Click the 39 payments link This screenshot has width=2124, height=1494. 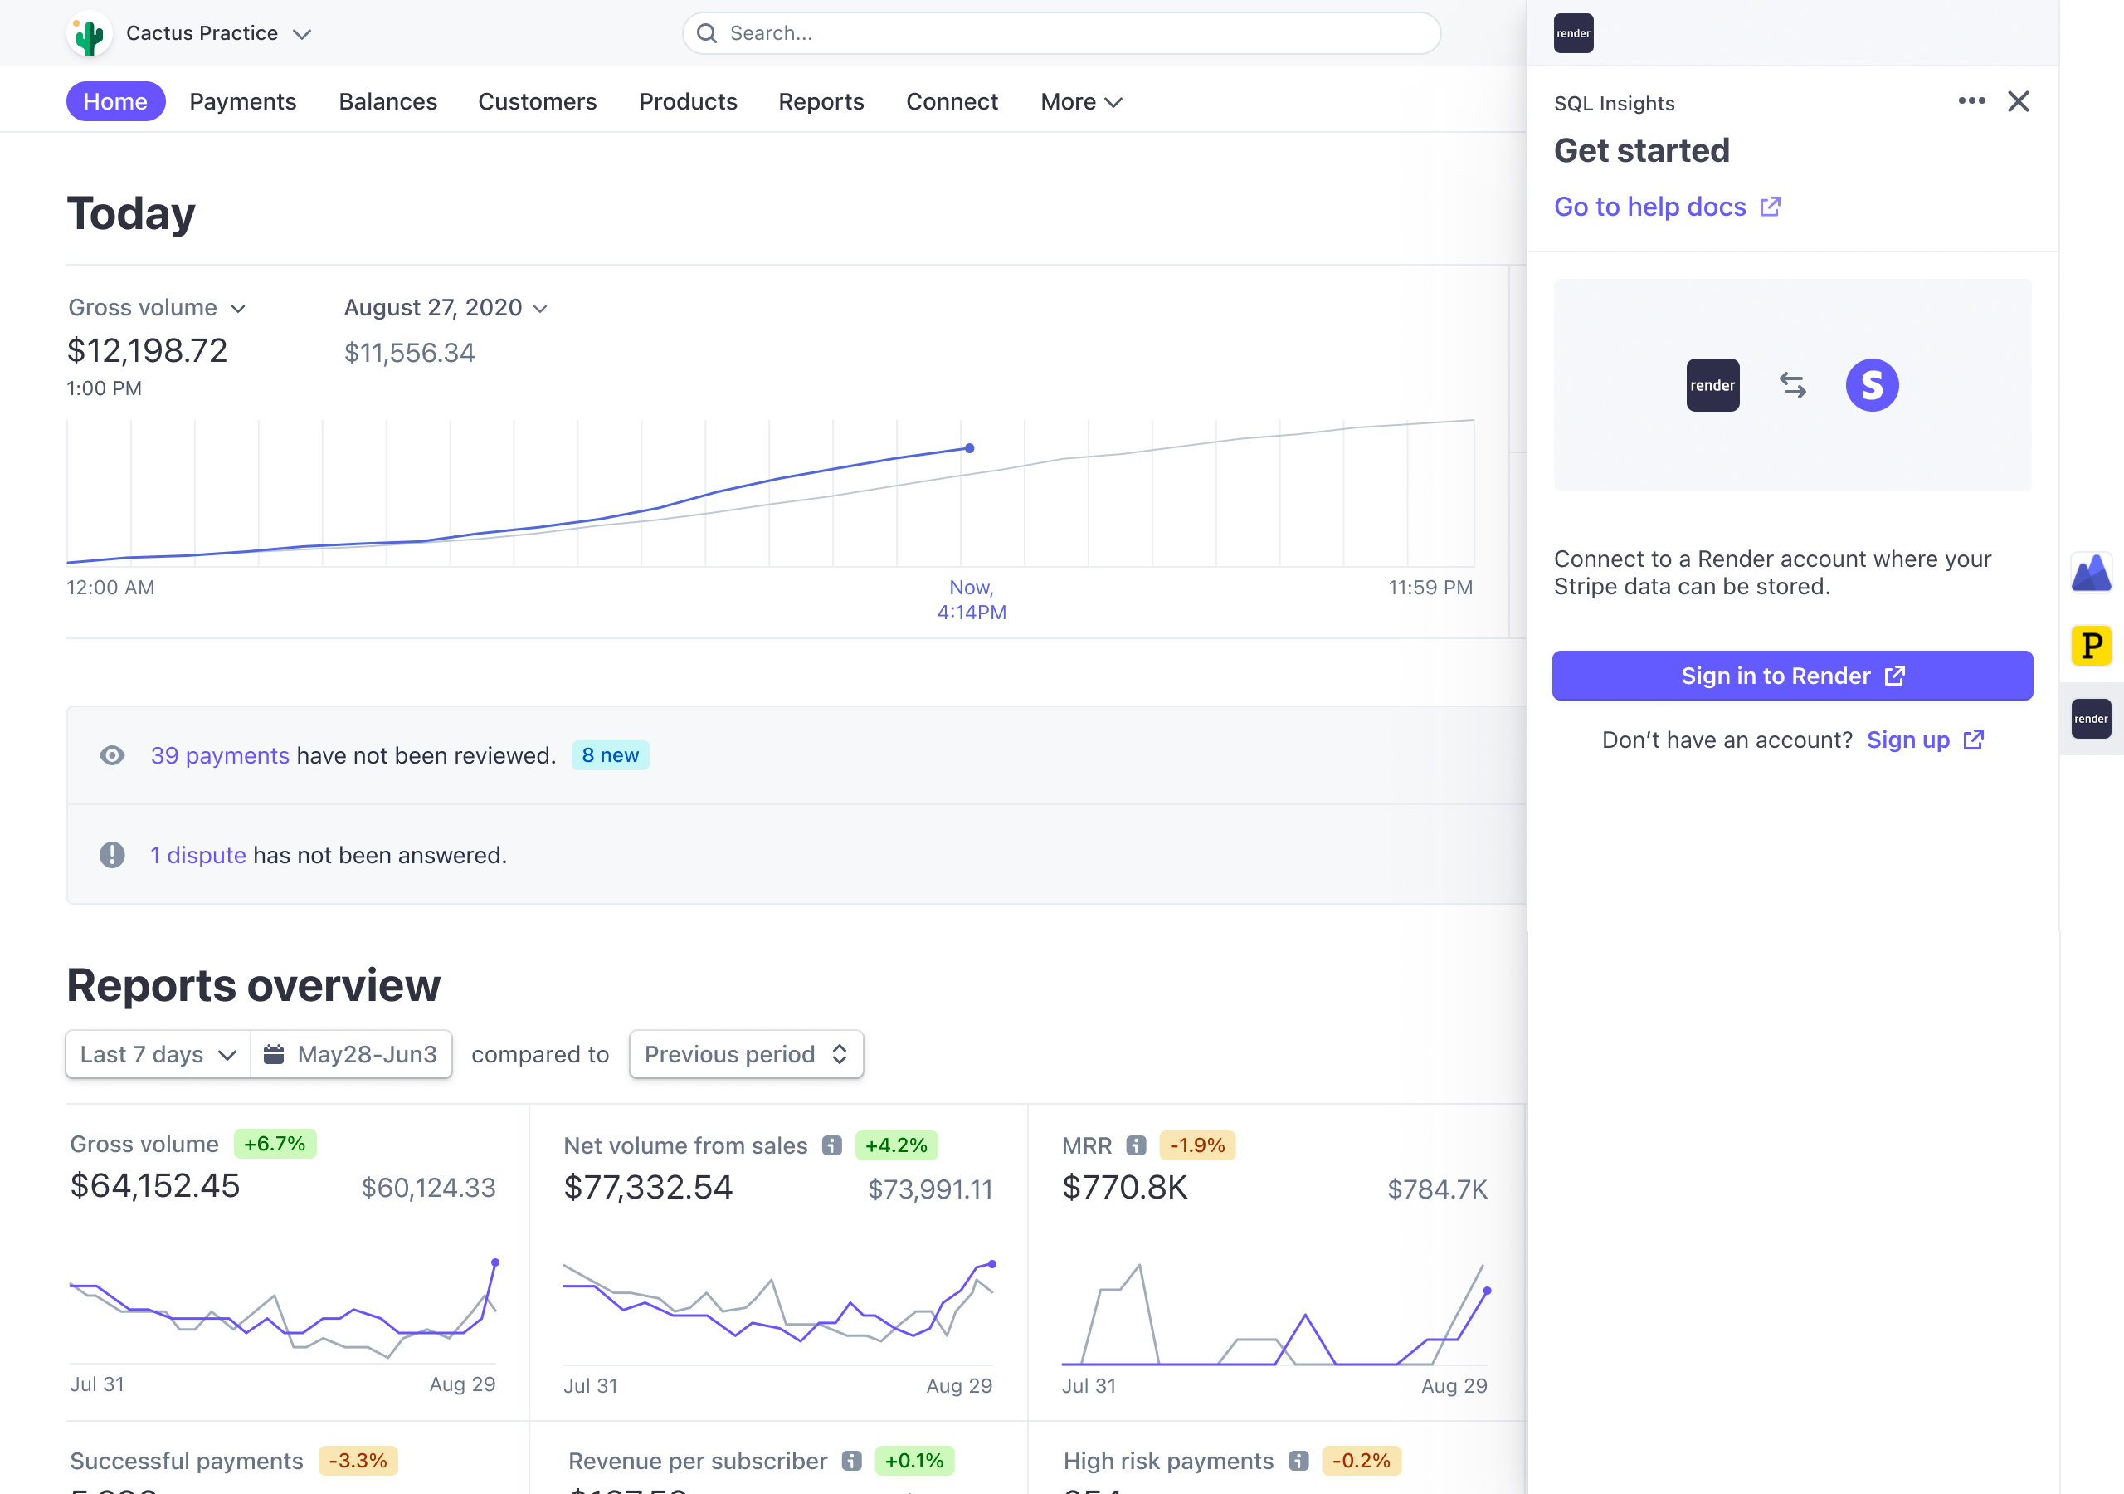(x=220, y=755)
